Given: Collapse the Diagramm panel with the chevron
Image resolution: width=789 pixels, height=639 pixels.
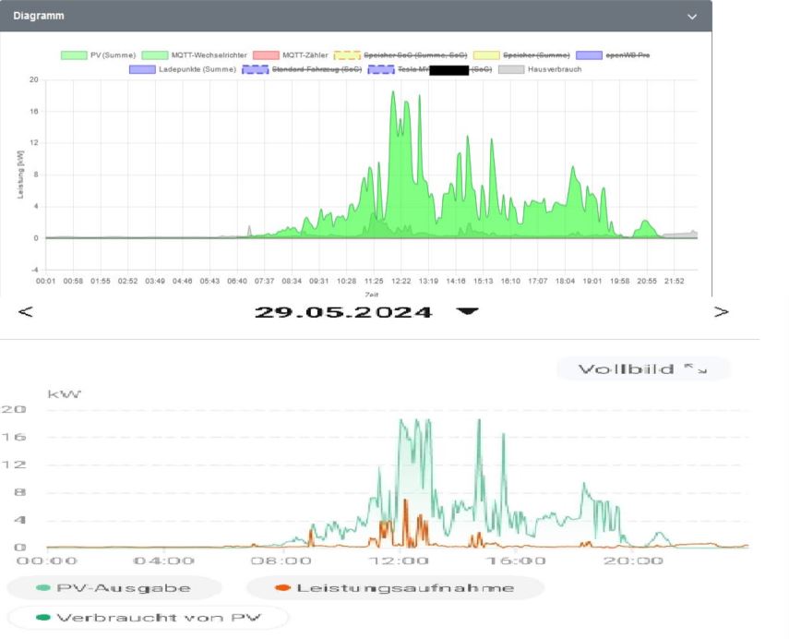Looking at the screenshot, I should [692, 16].
